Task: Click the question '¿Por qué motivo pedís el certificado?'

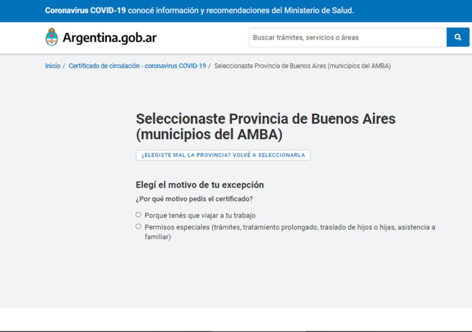Action: coord(198,199)
